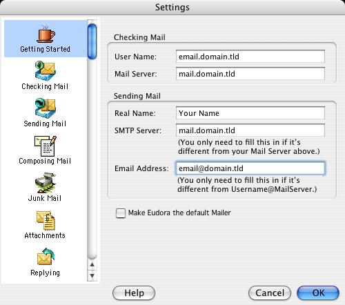Open the Attachments settings category

[x=45, y=224]
